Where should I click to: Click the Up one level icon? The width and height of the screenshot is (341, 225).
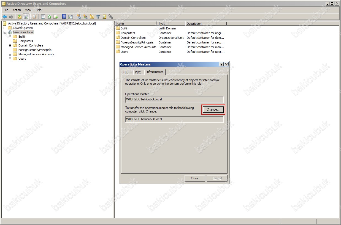click(x=20, y=17)
